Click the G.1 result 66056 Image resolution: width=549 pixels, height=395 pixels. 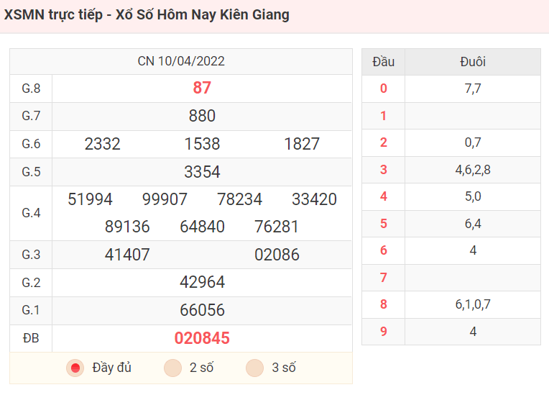click(202, 310)
